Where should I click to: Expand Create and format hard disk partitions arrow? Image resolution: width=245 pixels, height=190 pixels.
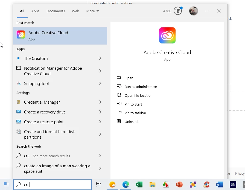[100, 134]
